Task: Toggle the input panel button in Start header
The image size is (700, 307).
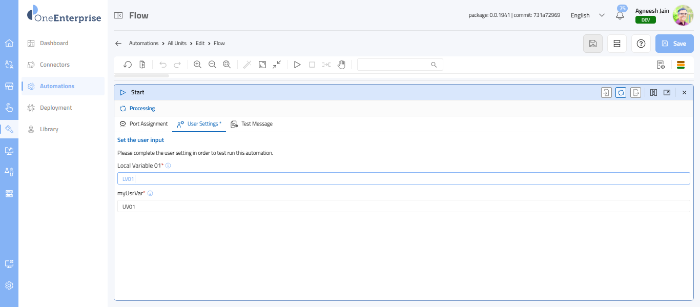Action: click(x=606, y=93)
